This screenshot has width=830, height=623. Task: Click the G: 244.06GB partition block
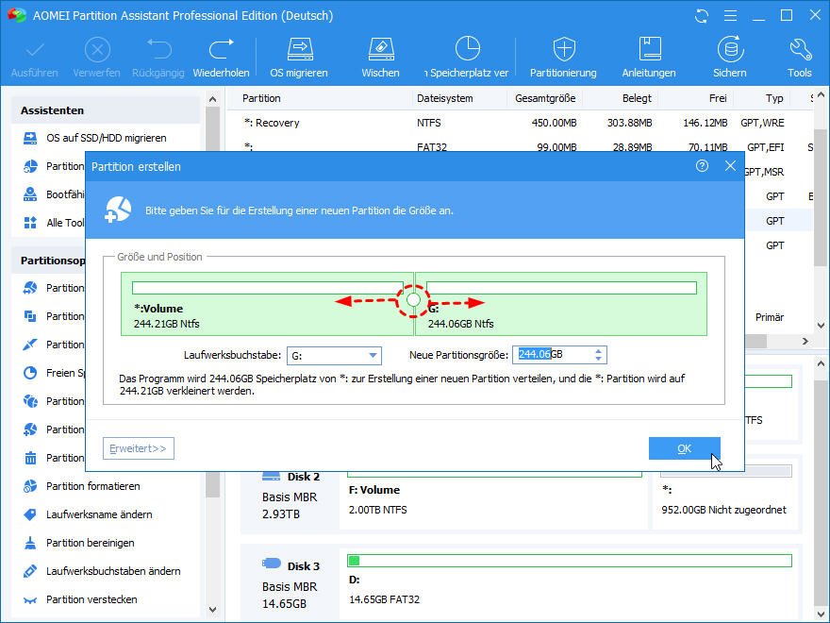[x=561, y=304]
